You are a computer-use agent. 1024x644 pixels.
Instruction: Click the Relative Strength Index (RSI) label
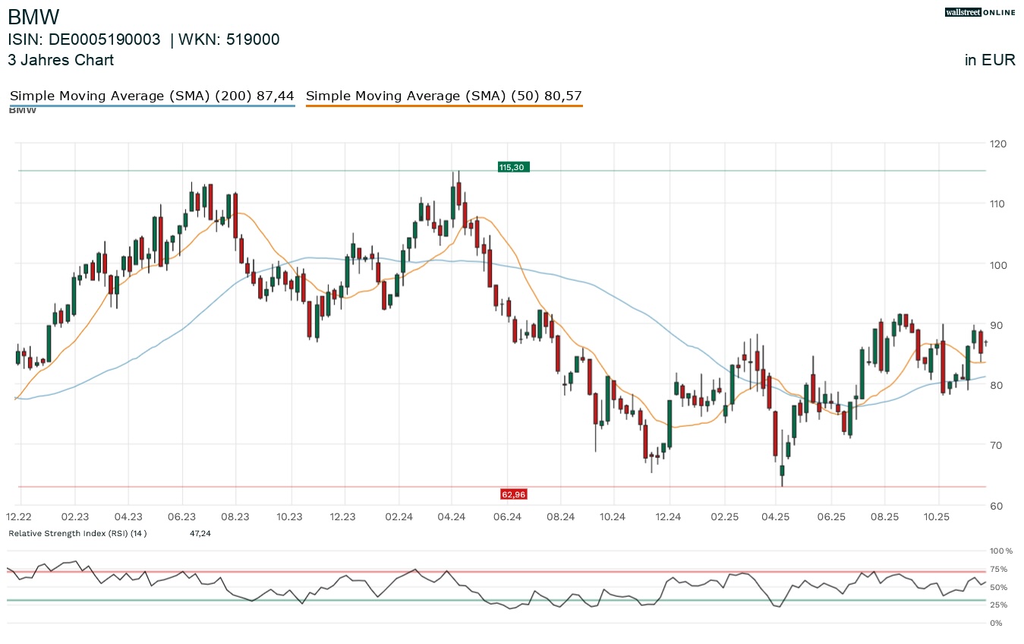tap(77, 534)
